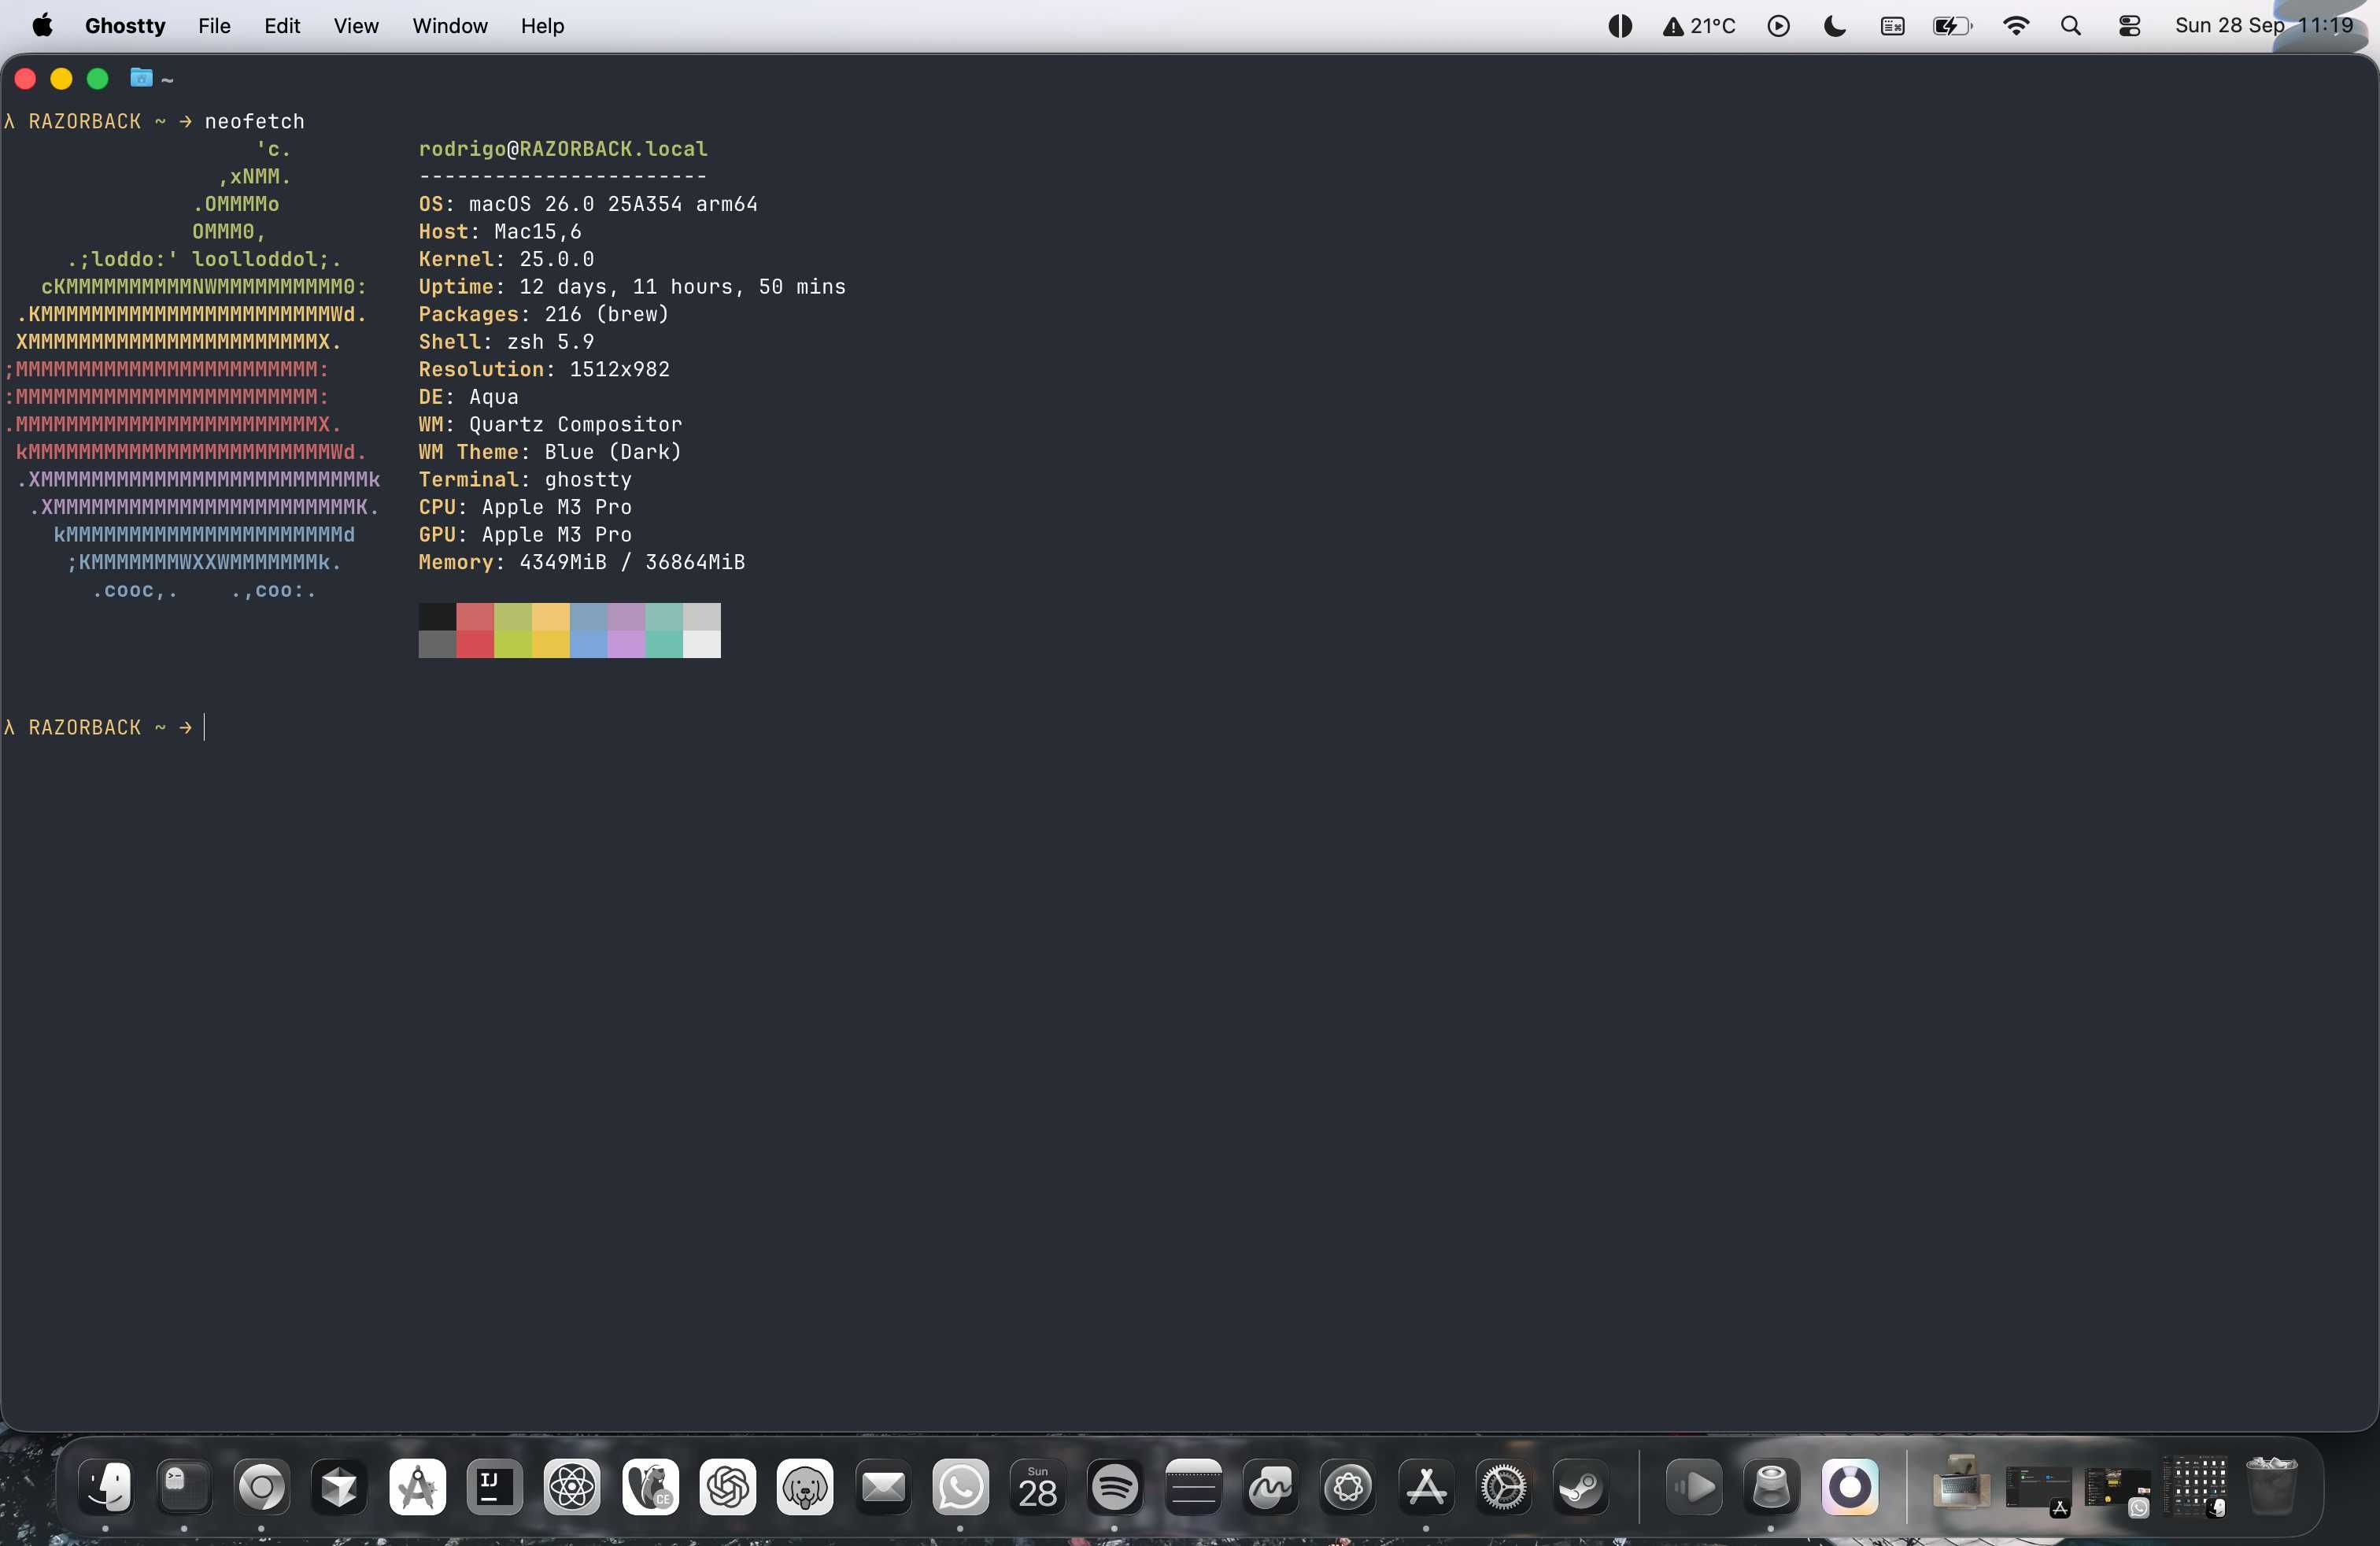Open the Edit menu

282,26
